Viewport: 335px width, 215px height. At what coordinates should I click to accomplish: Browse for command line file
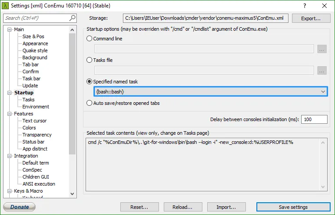(x=322, y=49)
